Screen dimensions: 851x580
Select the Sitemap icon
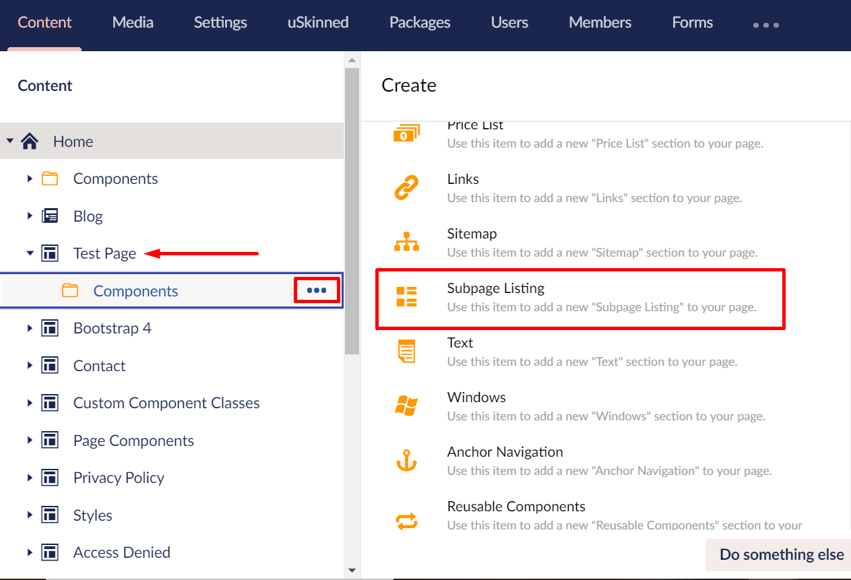(x=405, y=242)
